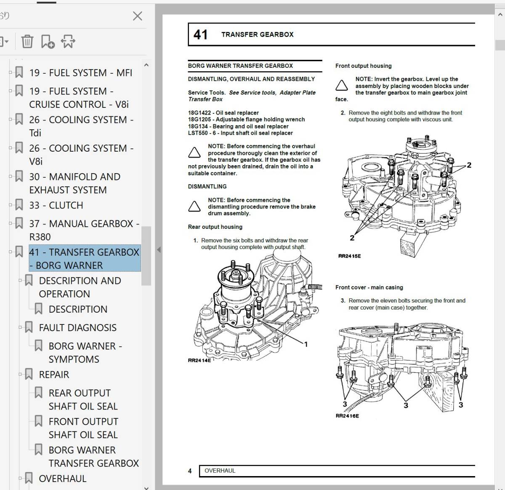Click bookmark ribbon icon beside 33 - CLUTCH
The width and height of the screenshot is (505, 490).
tap(19, 205)
